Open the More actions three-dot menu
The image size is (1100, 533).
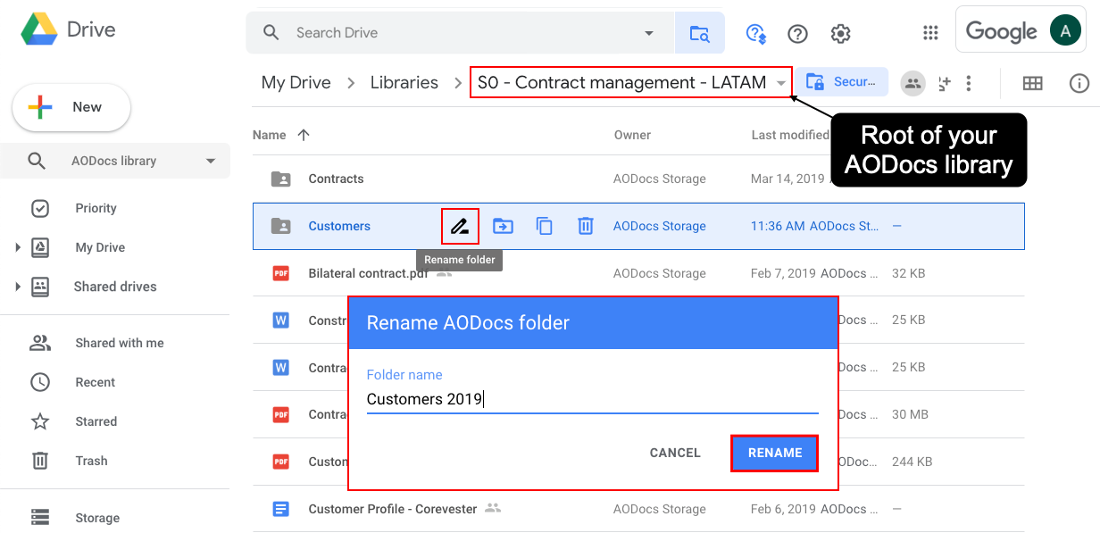coord(969,83)
